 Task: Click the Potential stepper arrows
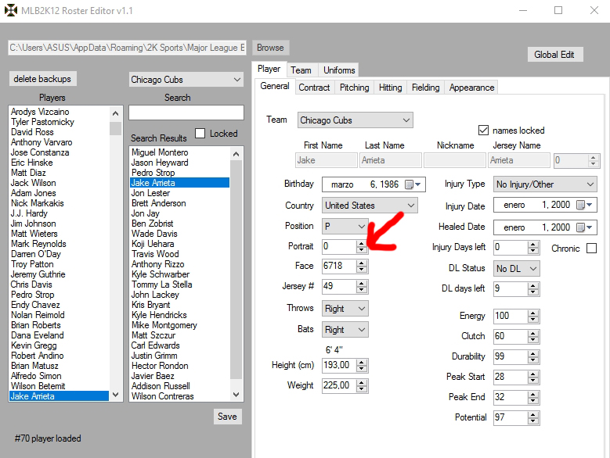tap(533, 417)
